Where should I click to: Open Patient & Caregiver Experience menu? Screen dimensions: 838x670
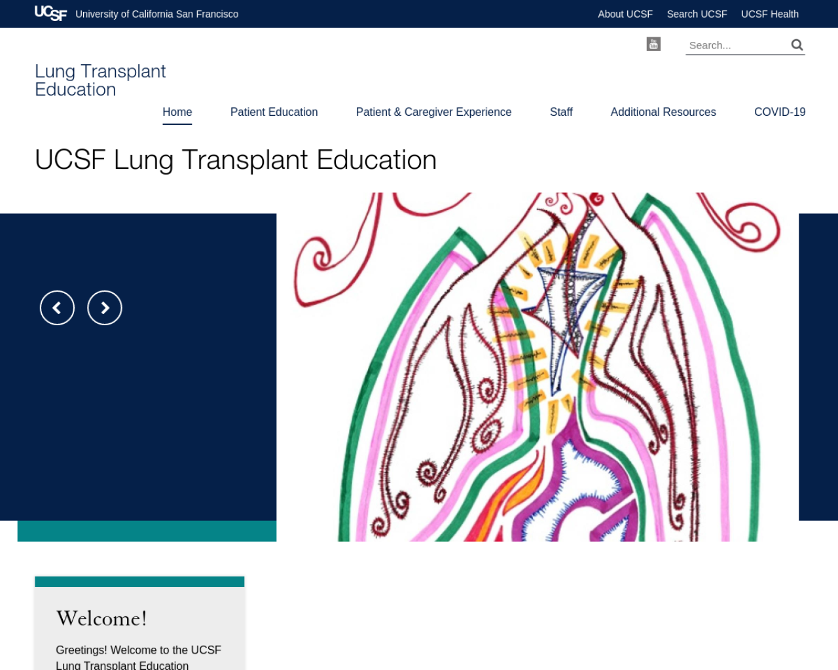tap(434, 112)
